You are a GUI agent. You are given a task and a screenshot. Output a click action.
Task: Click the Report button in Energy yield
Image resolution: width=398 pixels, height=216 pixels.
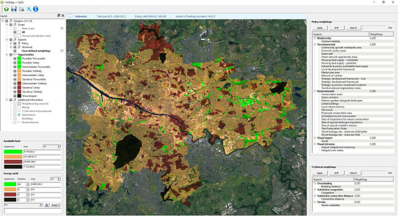coord(55,205)
